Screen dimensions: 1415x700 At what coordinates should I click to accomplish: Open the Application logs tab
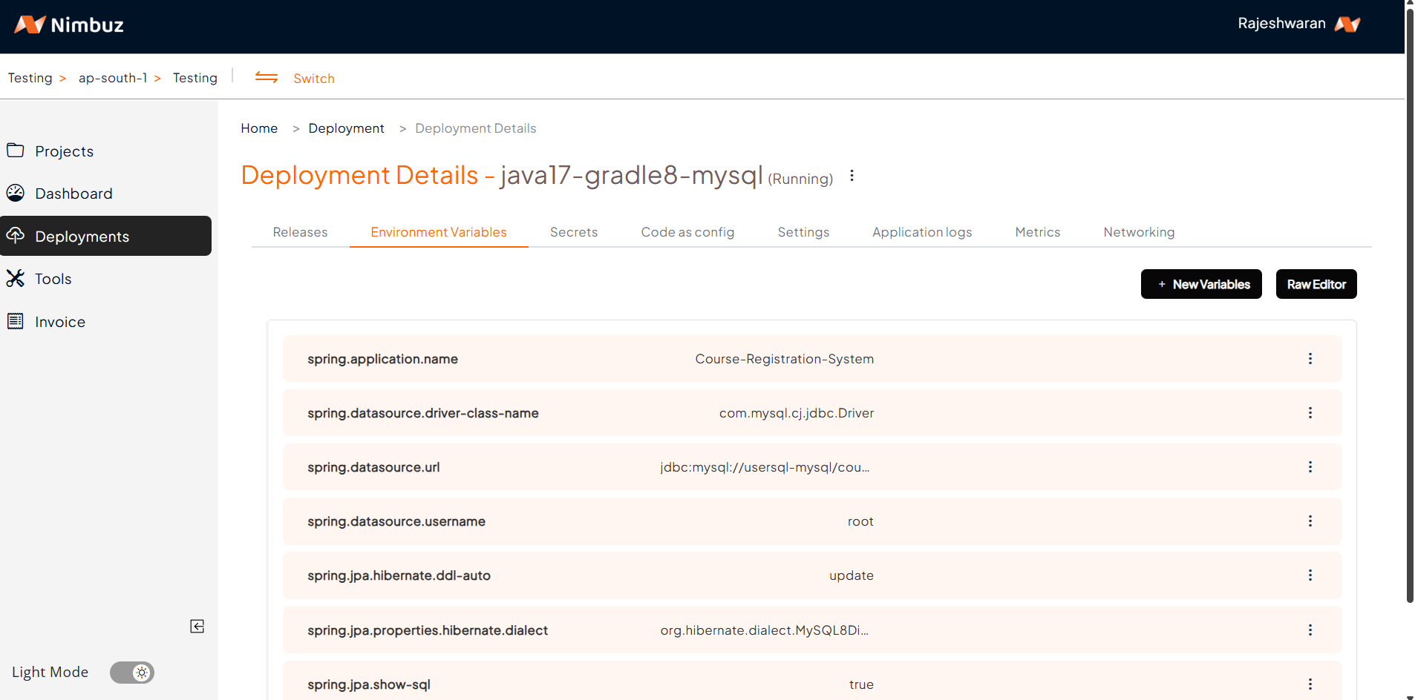pos(921,232)
